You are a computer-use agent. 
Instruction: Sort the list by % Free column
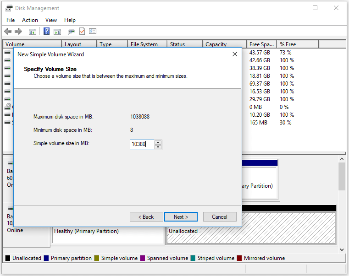coord(297,44)
